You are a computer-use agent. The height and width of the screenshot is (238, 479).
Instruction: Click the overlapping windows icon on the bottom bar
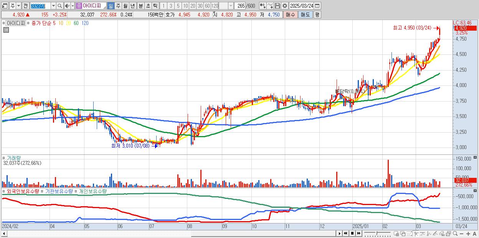pos(403,234)
